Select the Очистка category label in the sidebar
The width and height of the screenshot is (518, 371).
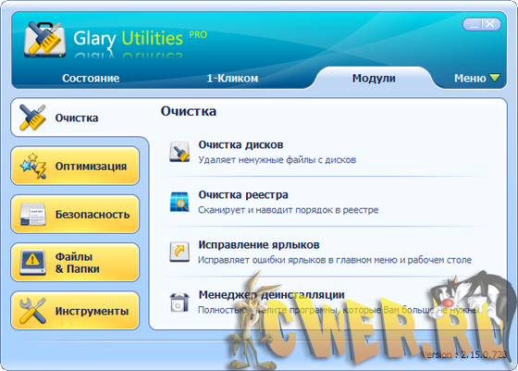[77, 117]
